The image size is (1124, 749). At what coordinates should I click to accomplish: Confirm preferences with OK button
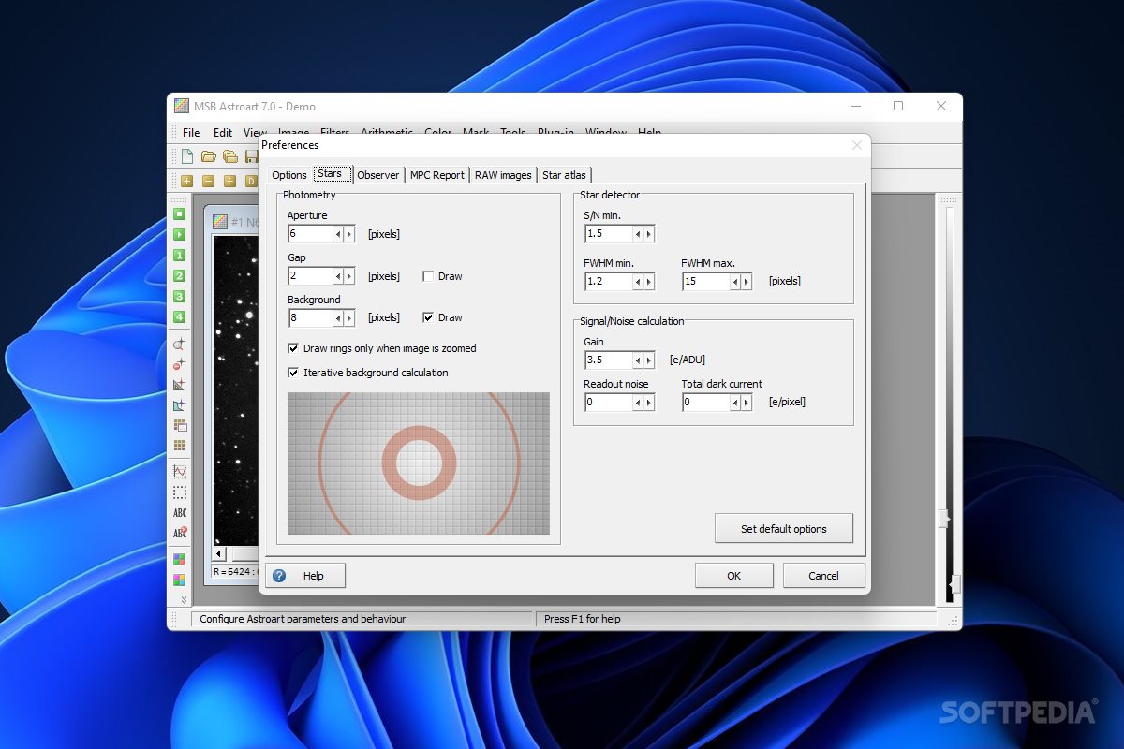(734, 576)
